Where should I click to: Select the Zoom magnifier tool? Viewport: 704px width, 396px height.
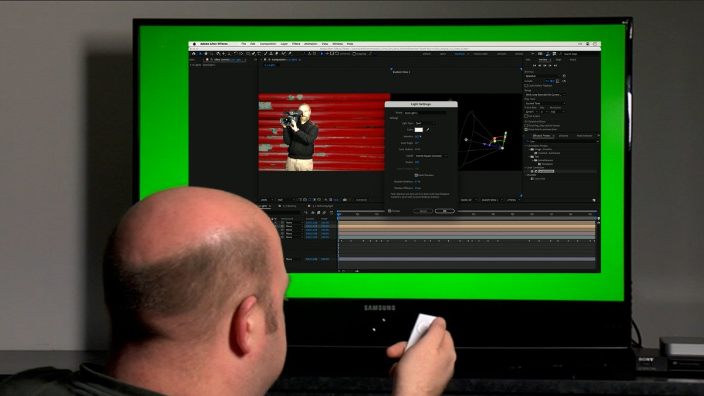click(212, 53)
